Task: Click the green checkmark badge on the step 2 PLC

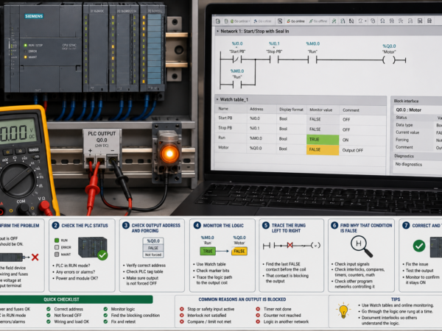Action: (102, 255)
